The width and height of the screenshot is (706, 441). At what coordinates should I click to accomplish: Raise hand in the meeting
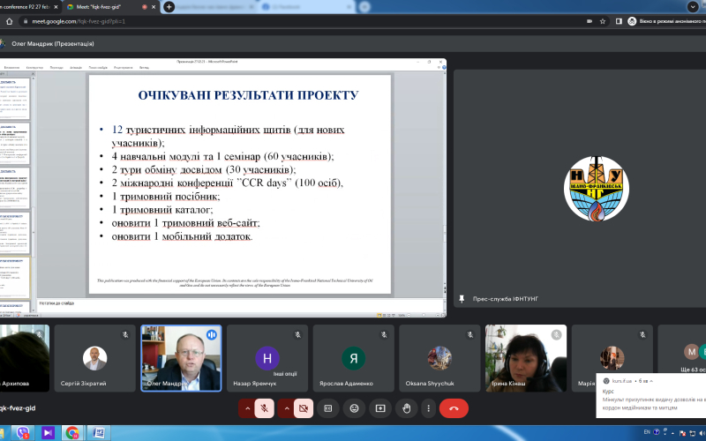407,408
